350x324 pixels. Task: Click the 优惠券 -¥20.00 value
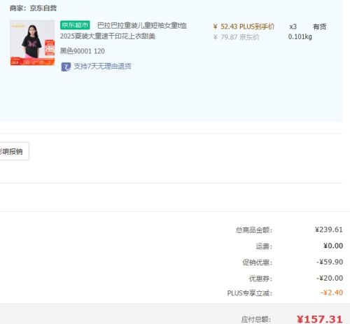point(330,278)
